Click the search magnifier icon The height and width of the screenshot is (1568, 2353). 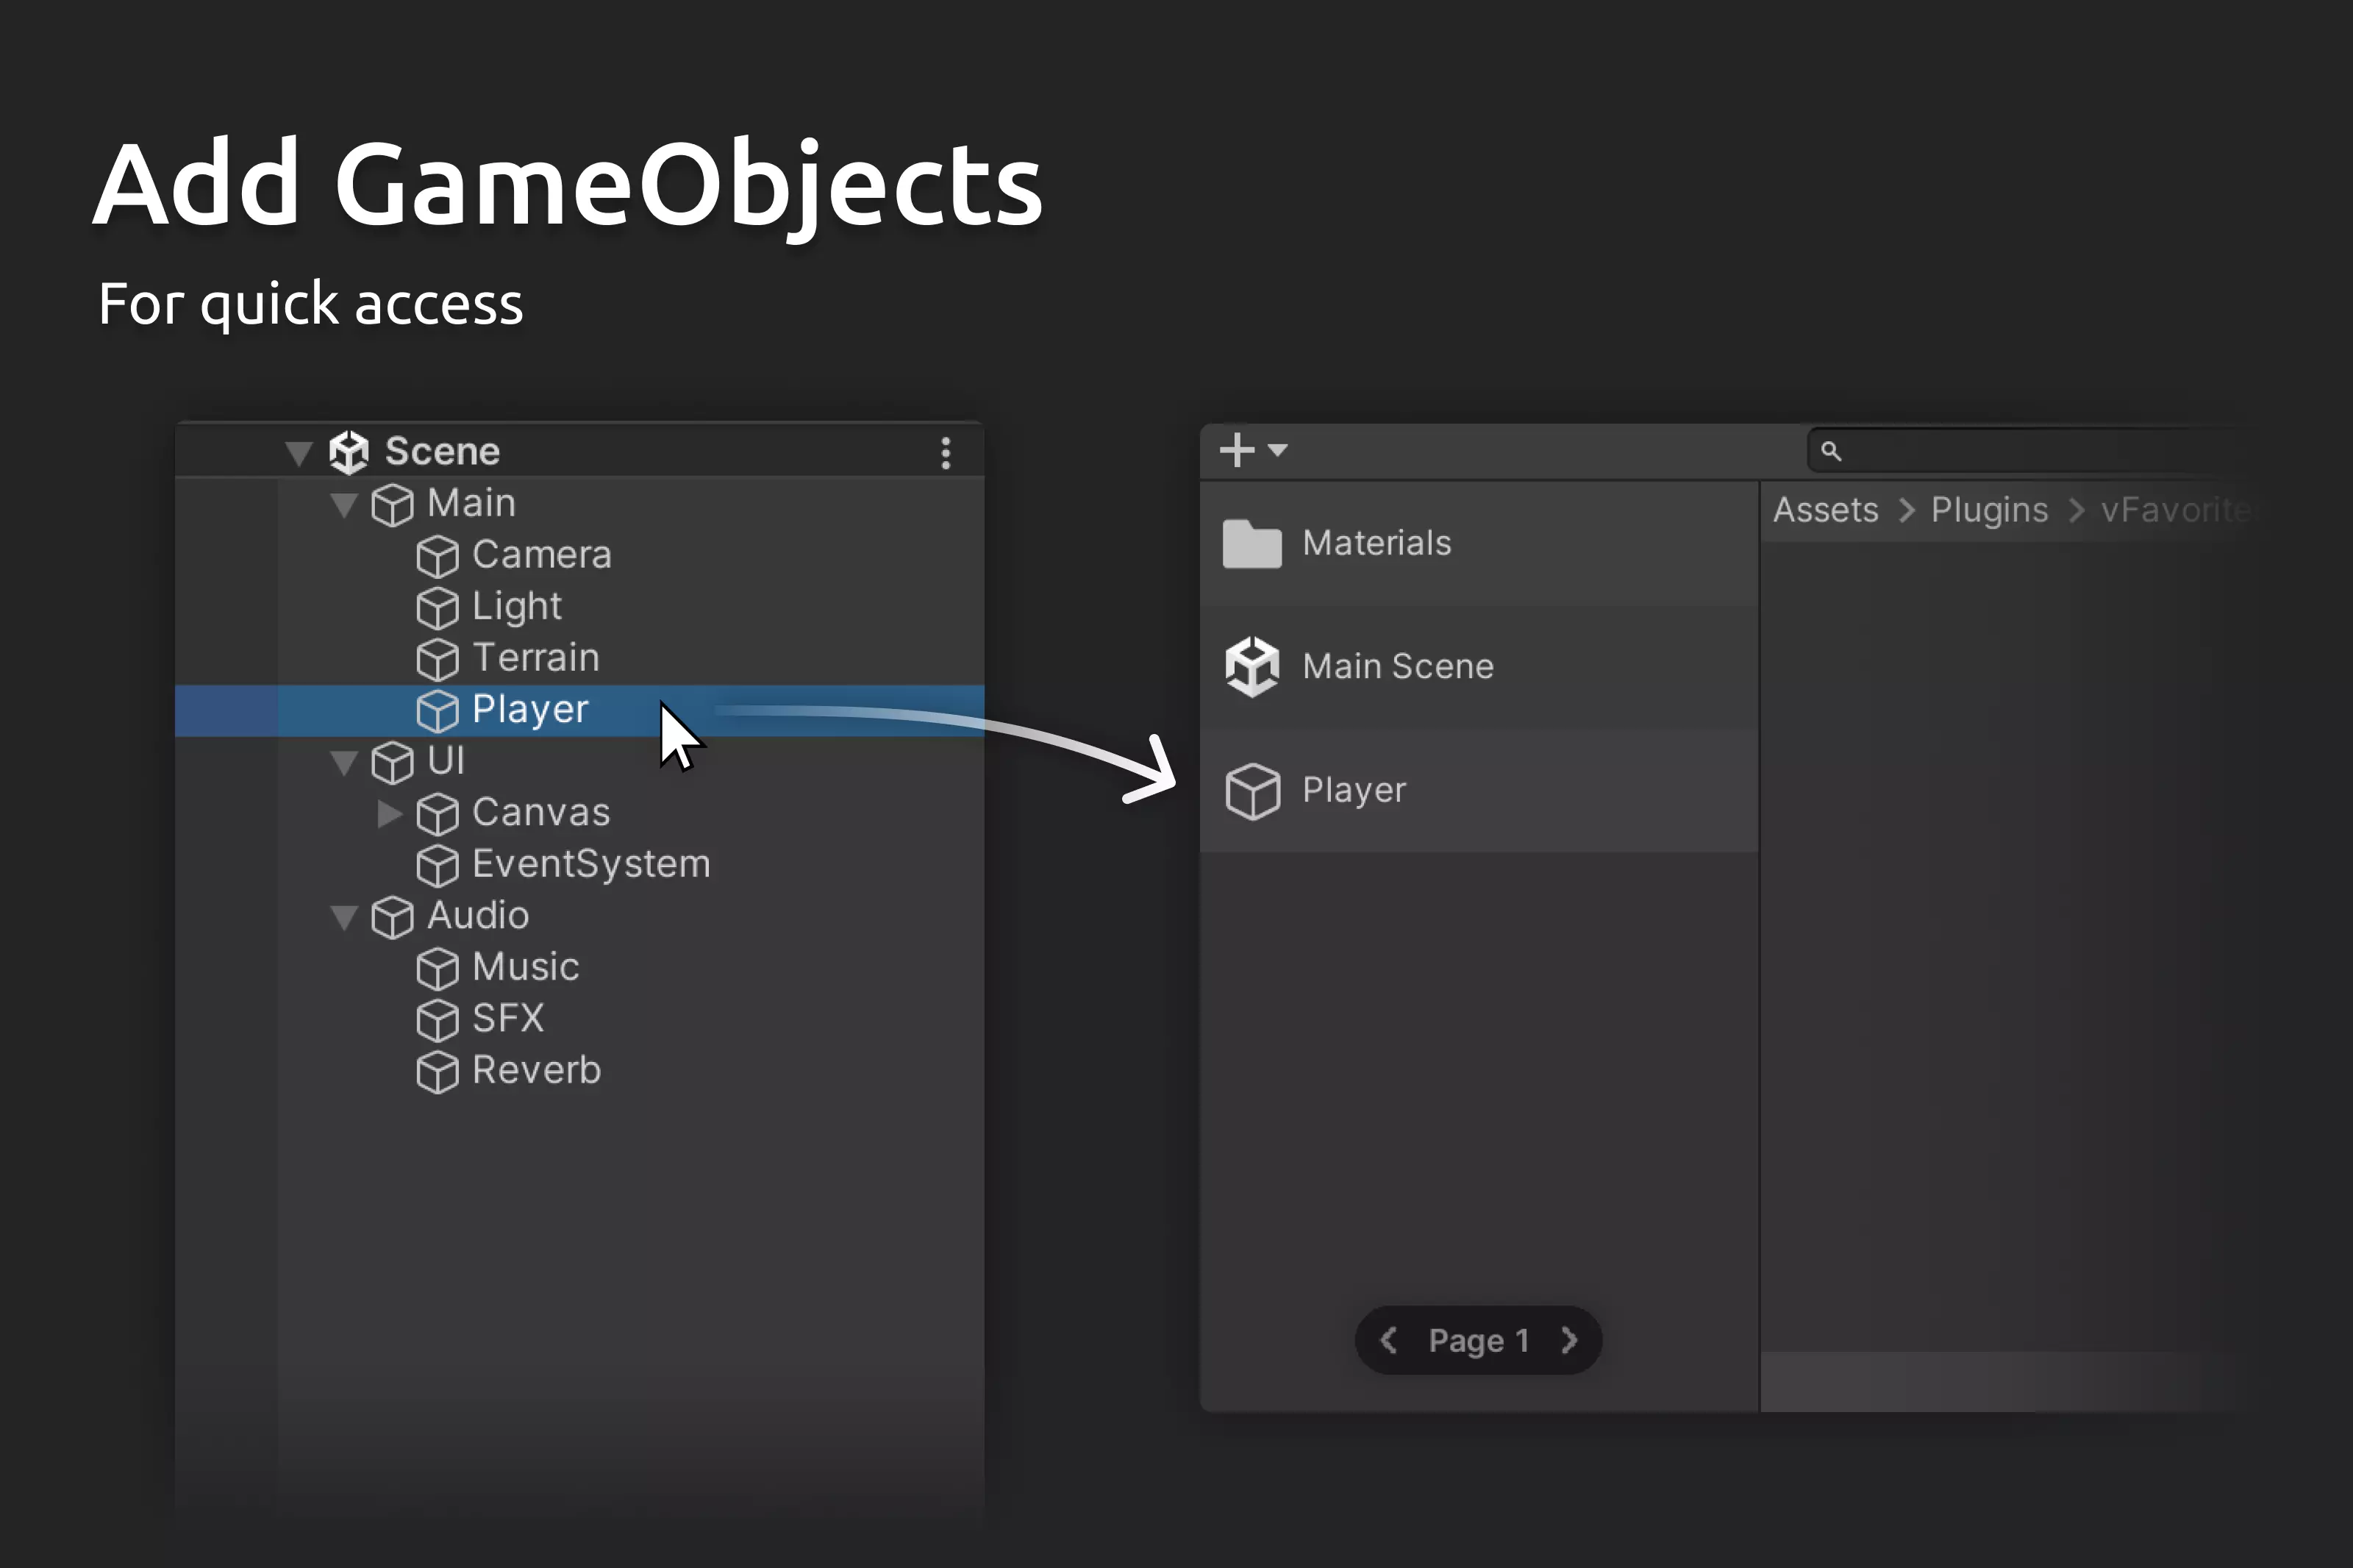click(x=1830, y=451)
